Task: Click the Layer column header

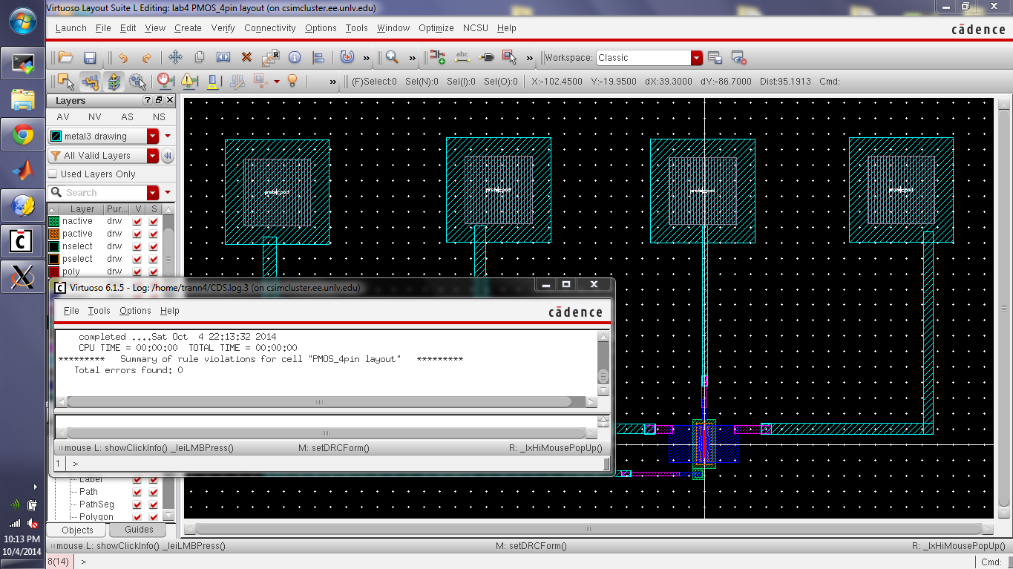Action: (x=82, y=209)
